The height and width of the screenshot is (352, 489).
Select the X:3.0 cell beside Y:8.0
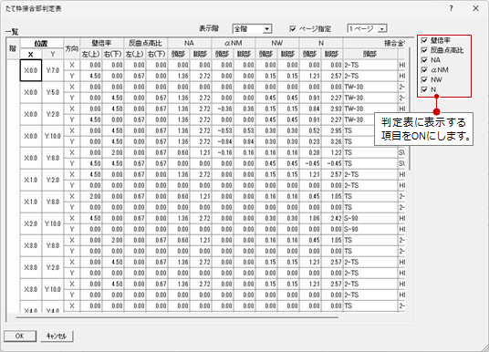(31, 245)
